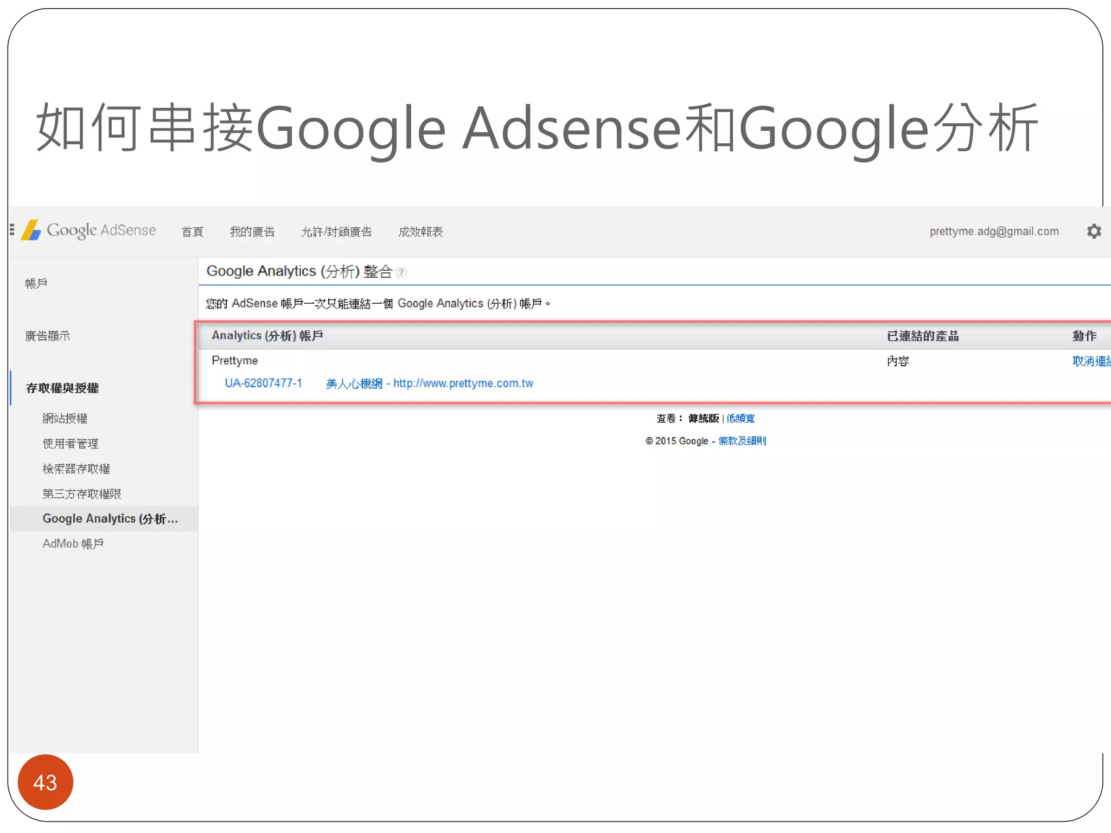
Task: Click the 內容 linked product cell
Action: 898,361
